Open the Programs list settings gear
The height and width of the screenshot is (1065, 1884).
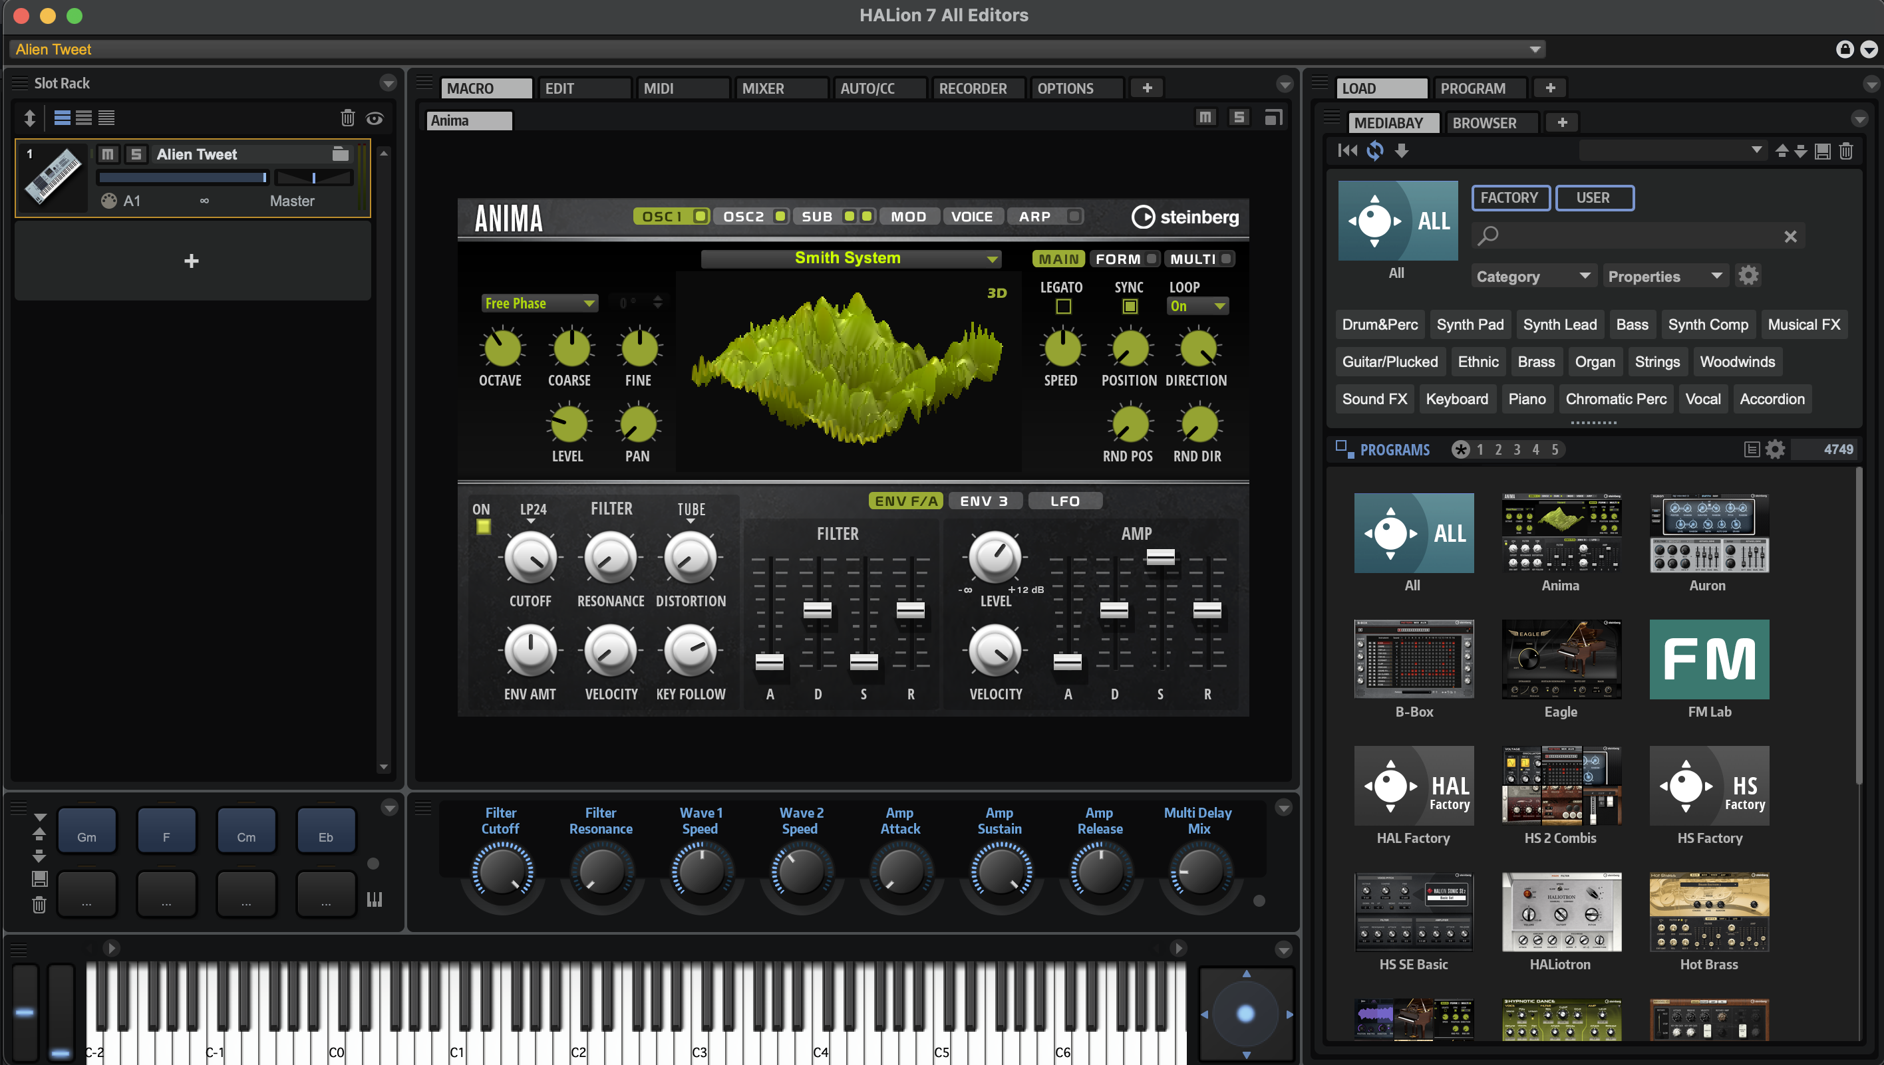click(x=1775, y=449)
